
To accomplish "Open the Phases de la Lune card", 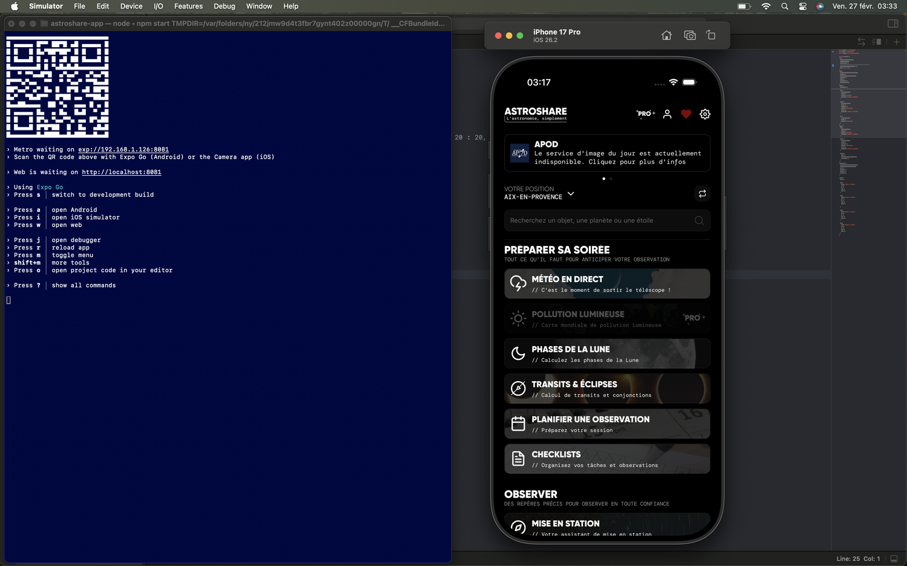I will [x=607, y=353].
